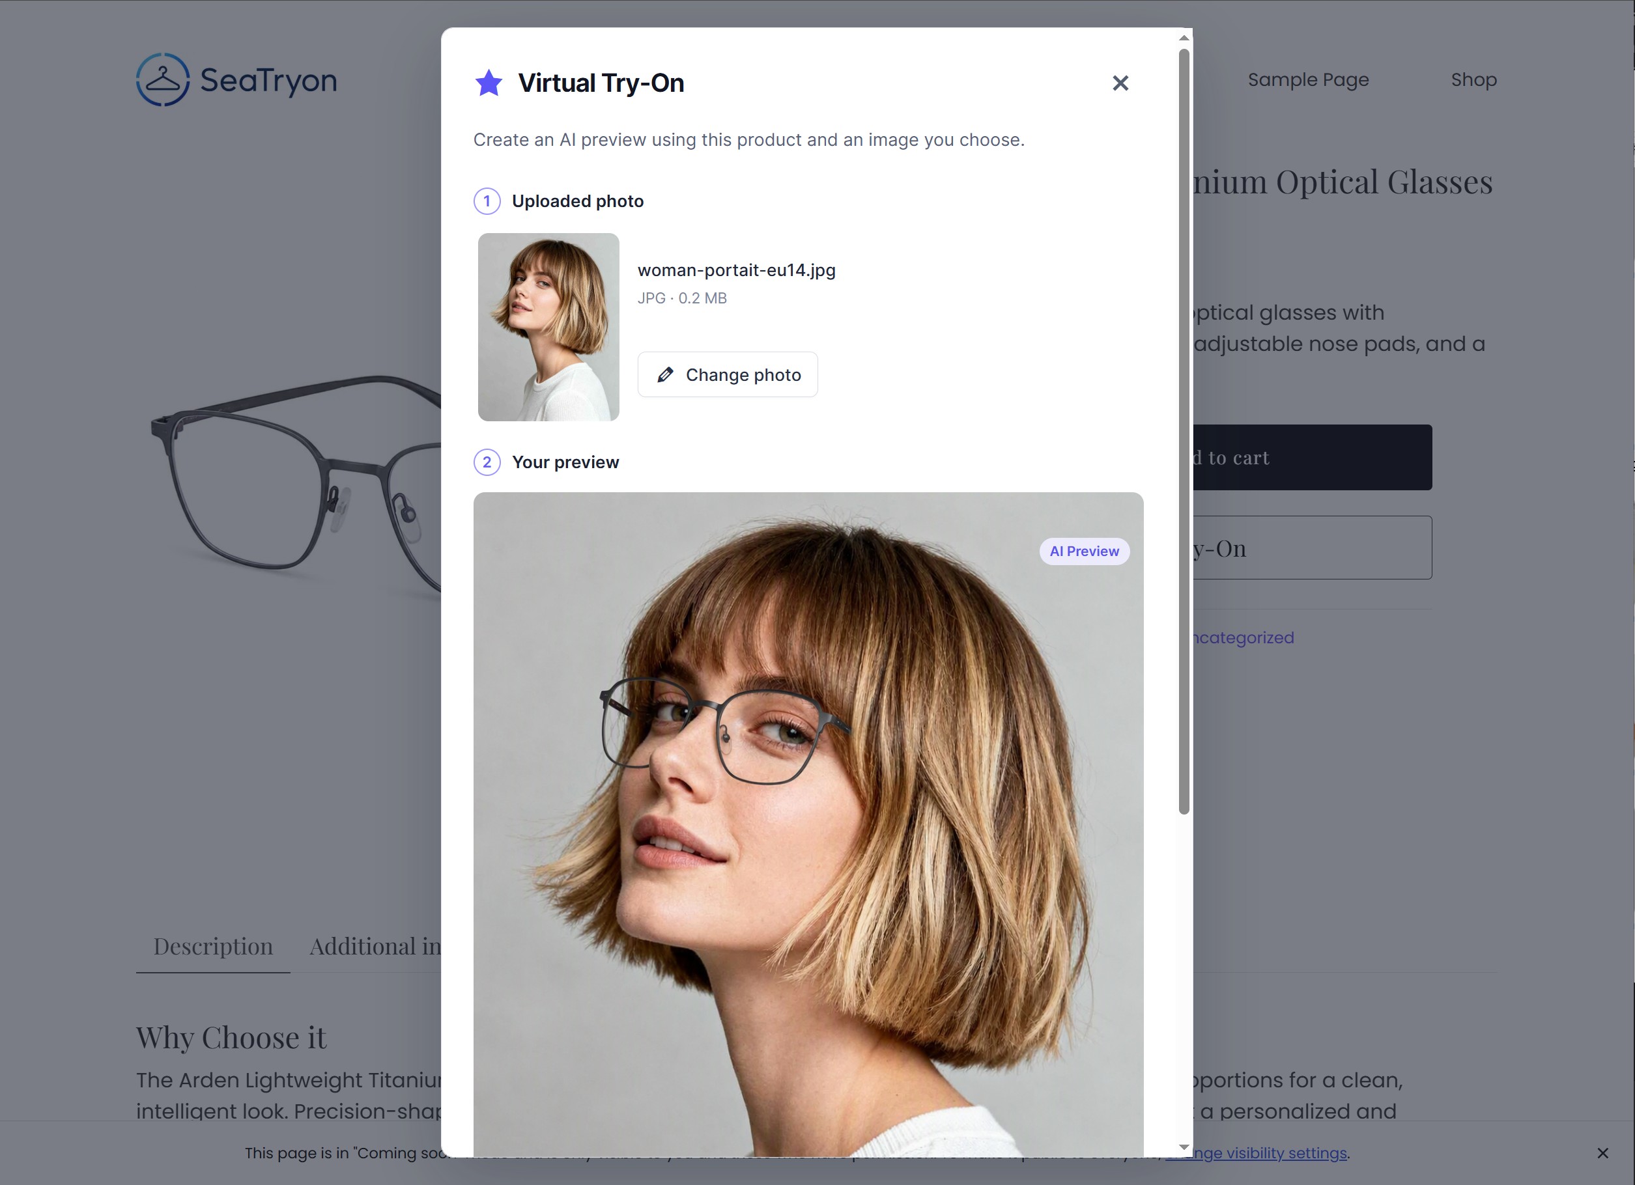Open the uploaded woman portrait thumbnail
This screenshot has width=1635, height=1185.
coord(548,326)
